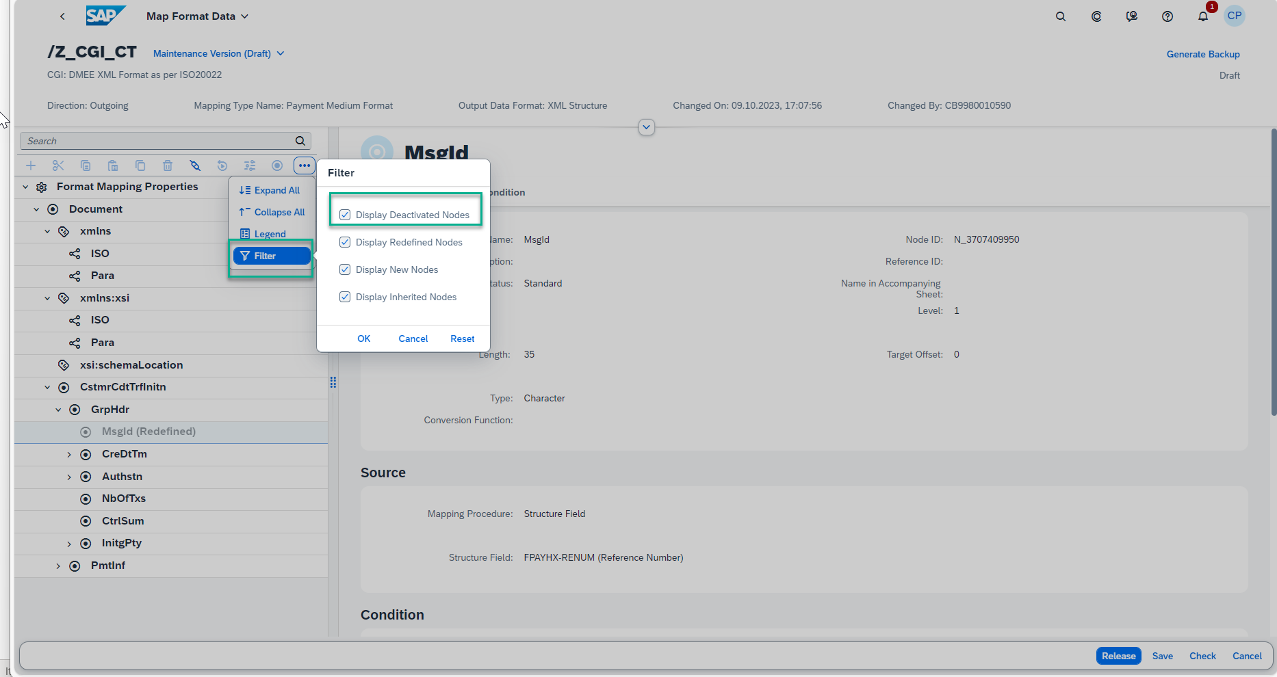
Task: Click Generate Backup link
Action: click(x=1203, y=54)
